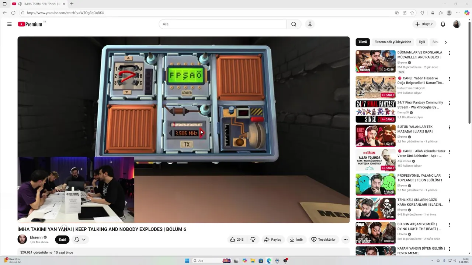
Task: Download the video with İndir
Action: (296, 240)
